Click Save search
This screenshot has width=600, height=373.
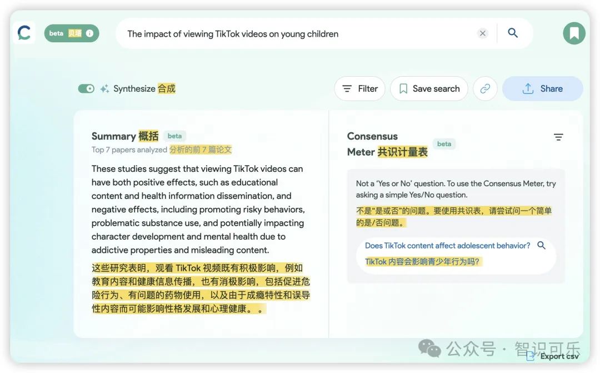click(429, 88)
